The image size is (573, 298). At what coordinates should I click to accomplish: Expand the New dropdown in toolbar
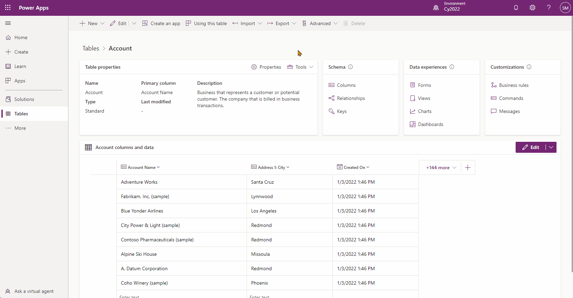[102, 23]
